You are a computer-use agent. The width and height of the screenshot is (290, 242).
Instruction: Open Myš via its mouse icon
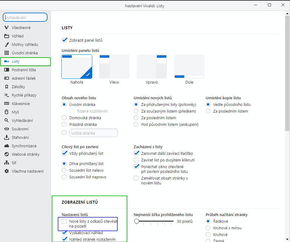pyautogui.click(x=6, y=112)
